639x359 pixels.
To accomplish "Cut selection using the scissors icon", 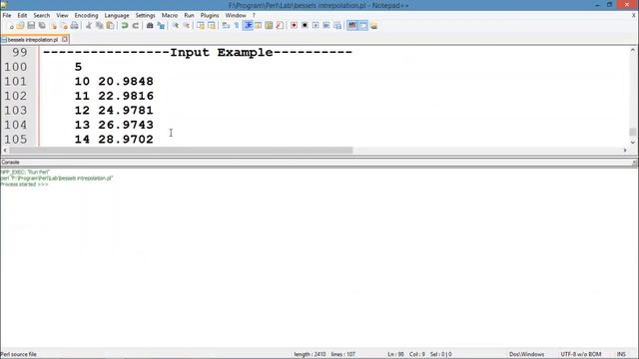I will [x=89, y=26].
